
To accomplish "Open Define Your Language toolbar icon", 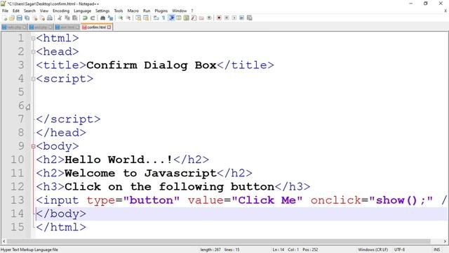I will point(179,18).
